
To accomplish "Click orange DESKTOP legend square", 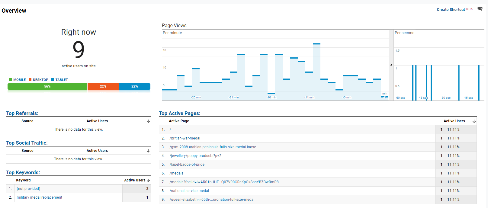I will pos(30,80).
